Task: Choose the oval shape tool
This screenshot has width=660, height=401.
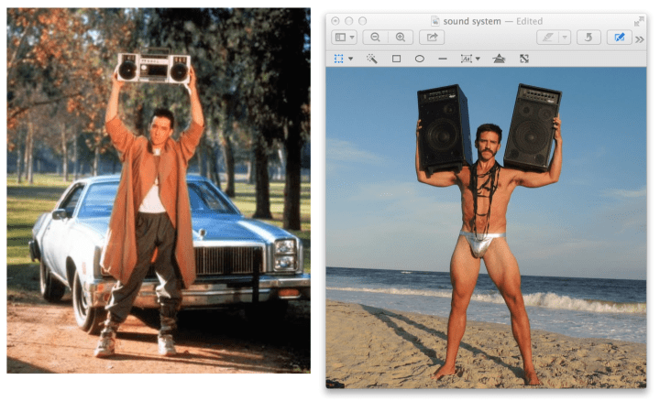Action: pyautogui.click(x=420, y=59)
